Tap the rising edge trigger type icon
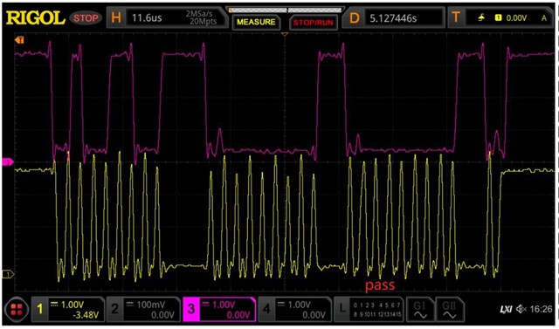The height and width of the screenshot is (329, 559). click(x=481, y=17)
